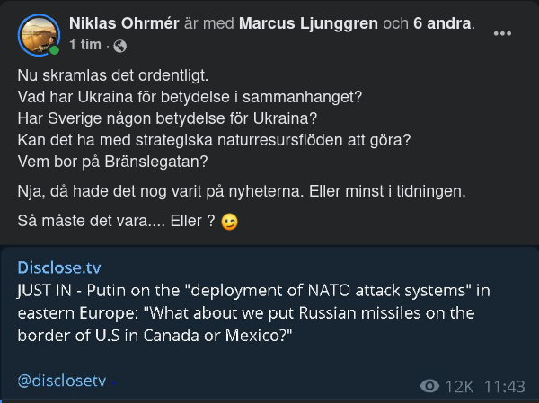Image resolution: width=539 pixels, height=403 pixels.
Task: Click the 11:43 message time
Action: 504,386
